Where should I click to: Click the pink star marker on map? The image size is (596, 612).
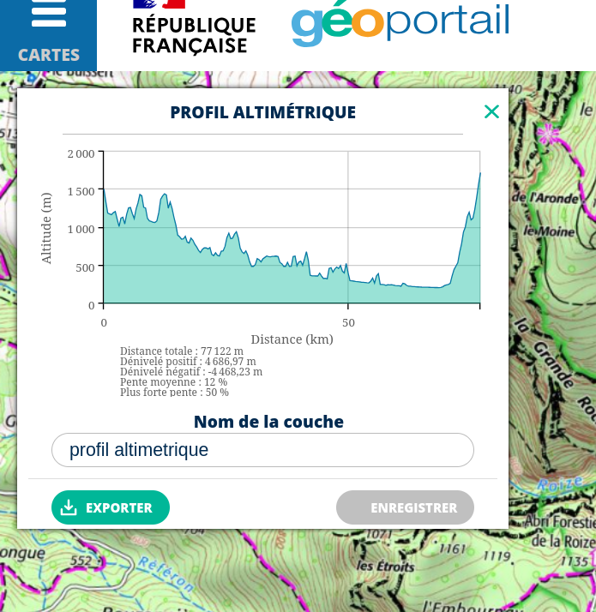(x=547, y=133)
